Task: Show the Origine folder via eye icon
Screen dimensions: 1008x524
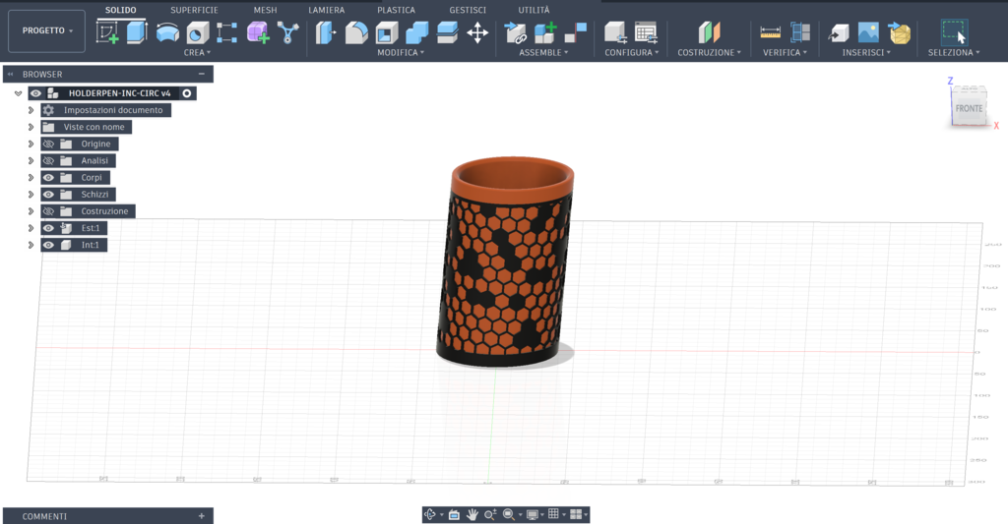Action: click(48, 144)
